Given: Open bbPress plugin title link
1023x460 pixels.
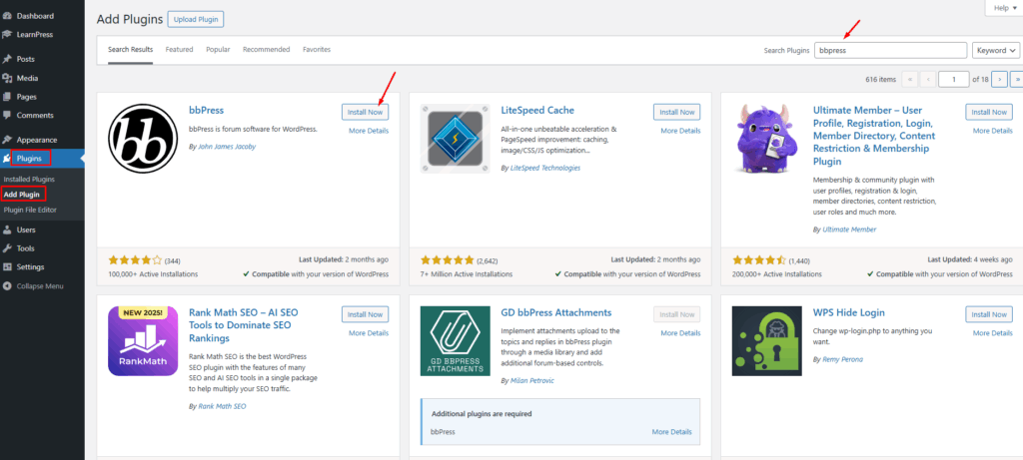Looking at the screenshot, I should point(206,110).
